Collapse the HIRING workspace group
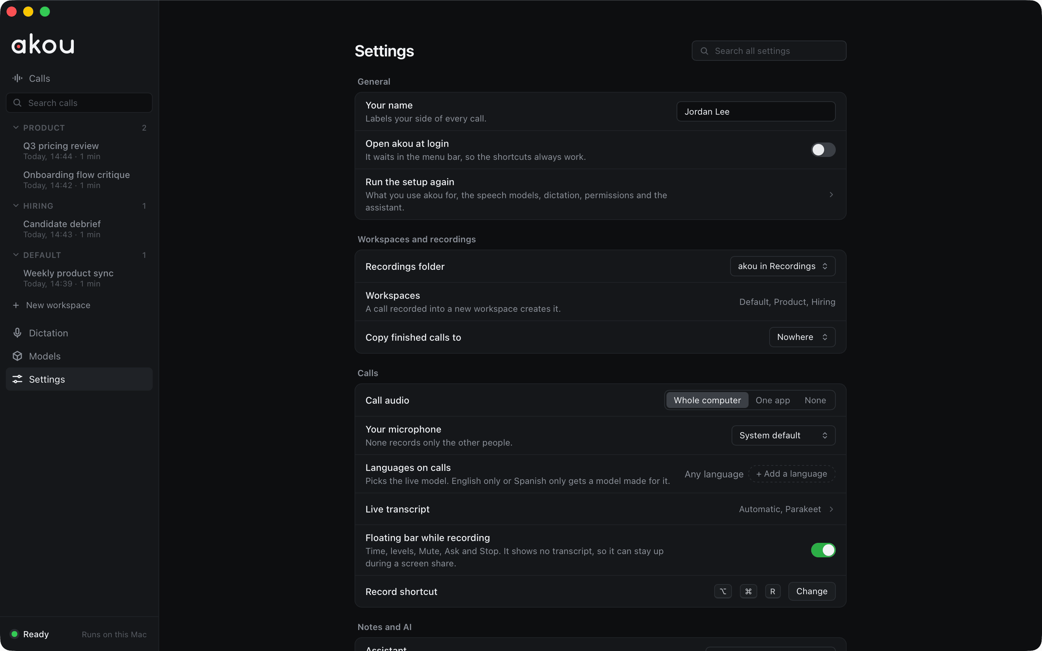Viewport: 1042px width, 651px height. (x=16, y=205)
